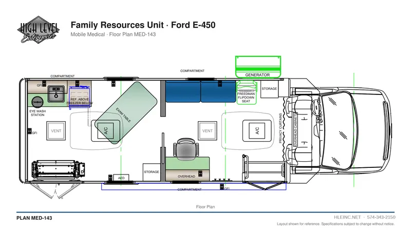Viewport: 411px width, 232px height.
Task: Click the VENT box near the rear wall
Action: (56, 131)
